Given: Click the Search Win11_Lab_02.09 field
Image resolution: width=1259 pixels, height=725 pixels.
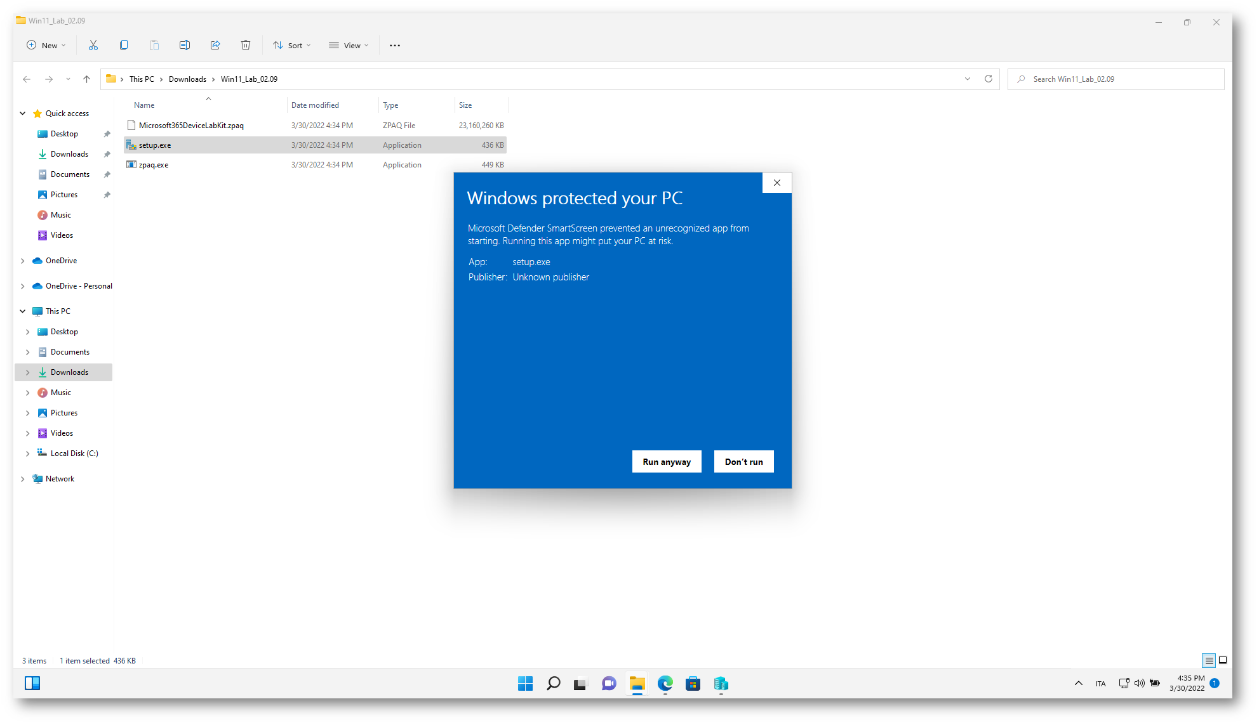Looking at the screenshot, I should 1116,79.
